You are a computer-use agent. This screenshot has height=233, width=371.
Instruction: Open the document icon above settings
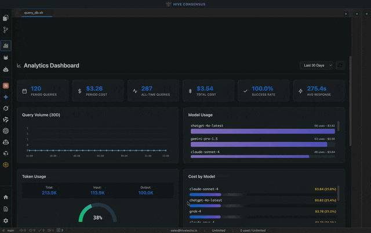[6, 209]
